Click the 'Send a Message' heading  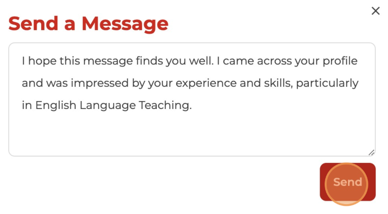click(88, 24)
